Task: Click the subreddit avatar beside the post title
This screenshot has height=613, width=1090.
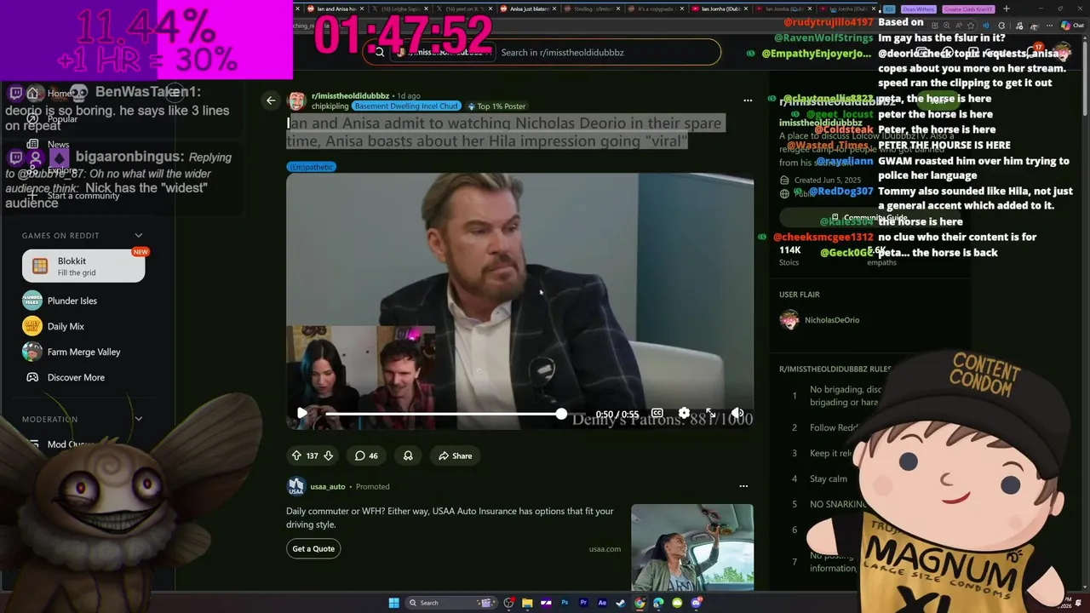Action: coord(296,101)
